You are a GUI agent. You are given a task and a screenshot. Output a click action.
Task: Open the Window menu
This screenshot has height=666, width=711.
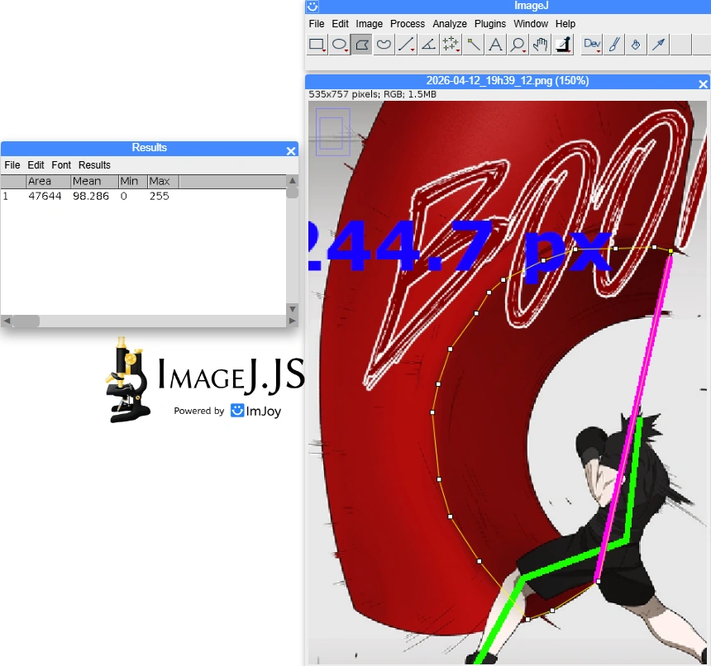coord(531,24)
